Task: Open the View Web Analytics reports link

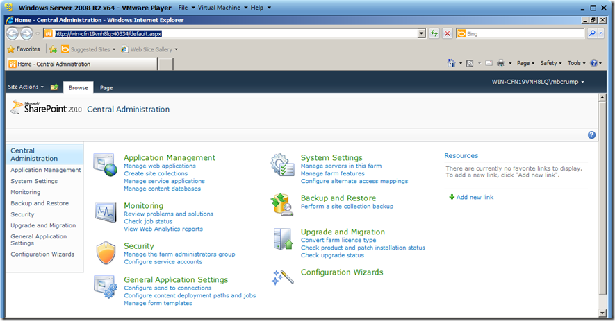Action: click(163, 229)
